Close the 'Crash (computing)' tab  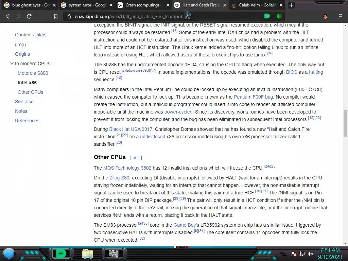[168, 5]
